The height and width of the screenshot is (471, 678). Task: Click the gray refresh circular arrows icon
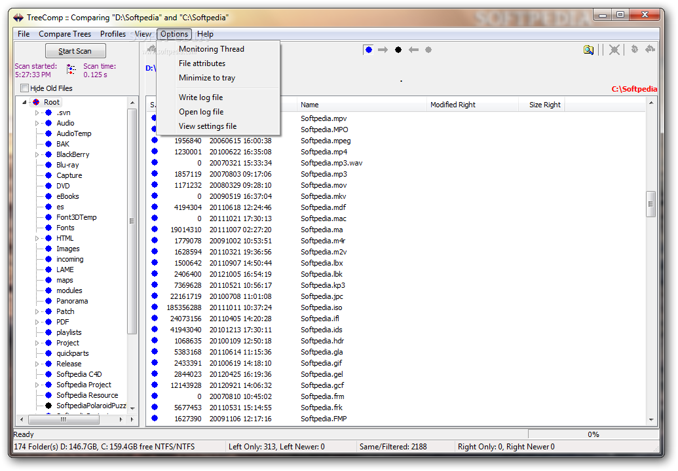(634, 50)
